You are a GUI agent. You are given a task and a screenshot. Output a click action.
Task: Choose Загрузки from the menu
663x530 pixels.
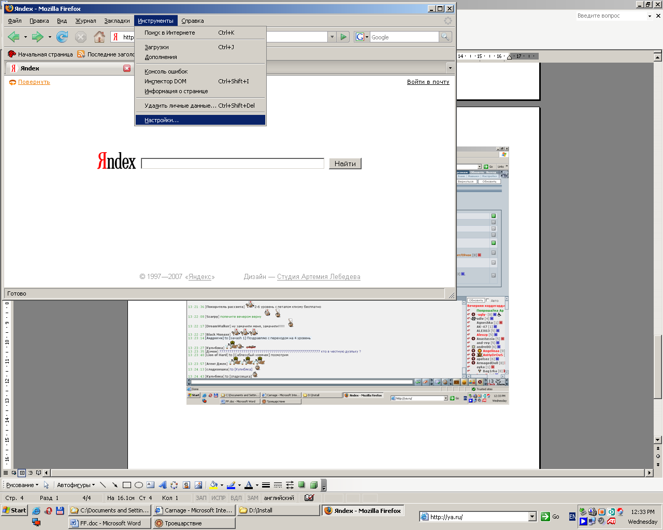click(x=200, y=47)
